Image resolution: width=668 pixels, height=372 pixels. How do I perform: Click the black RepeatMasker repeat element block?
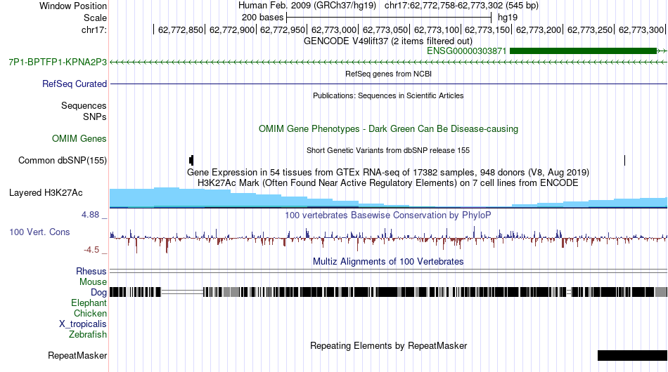coord(632,355)
